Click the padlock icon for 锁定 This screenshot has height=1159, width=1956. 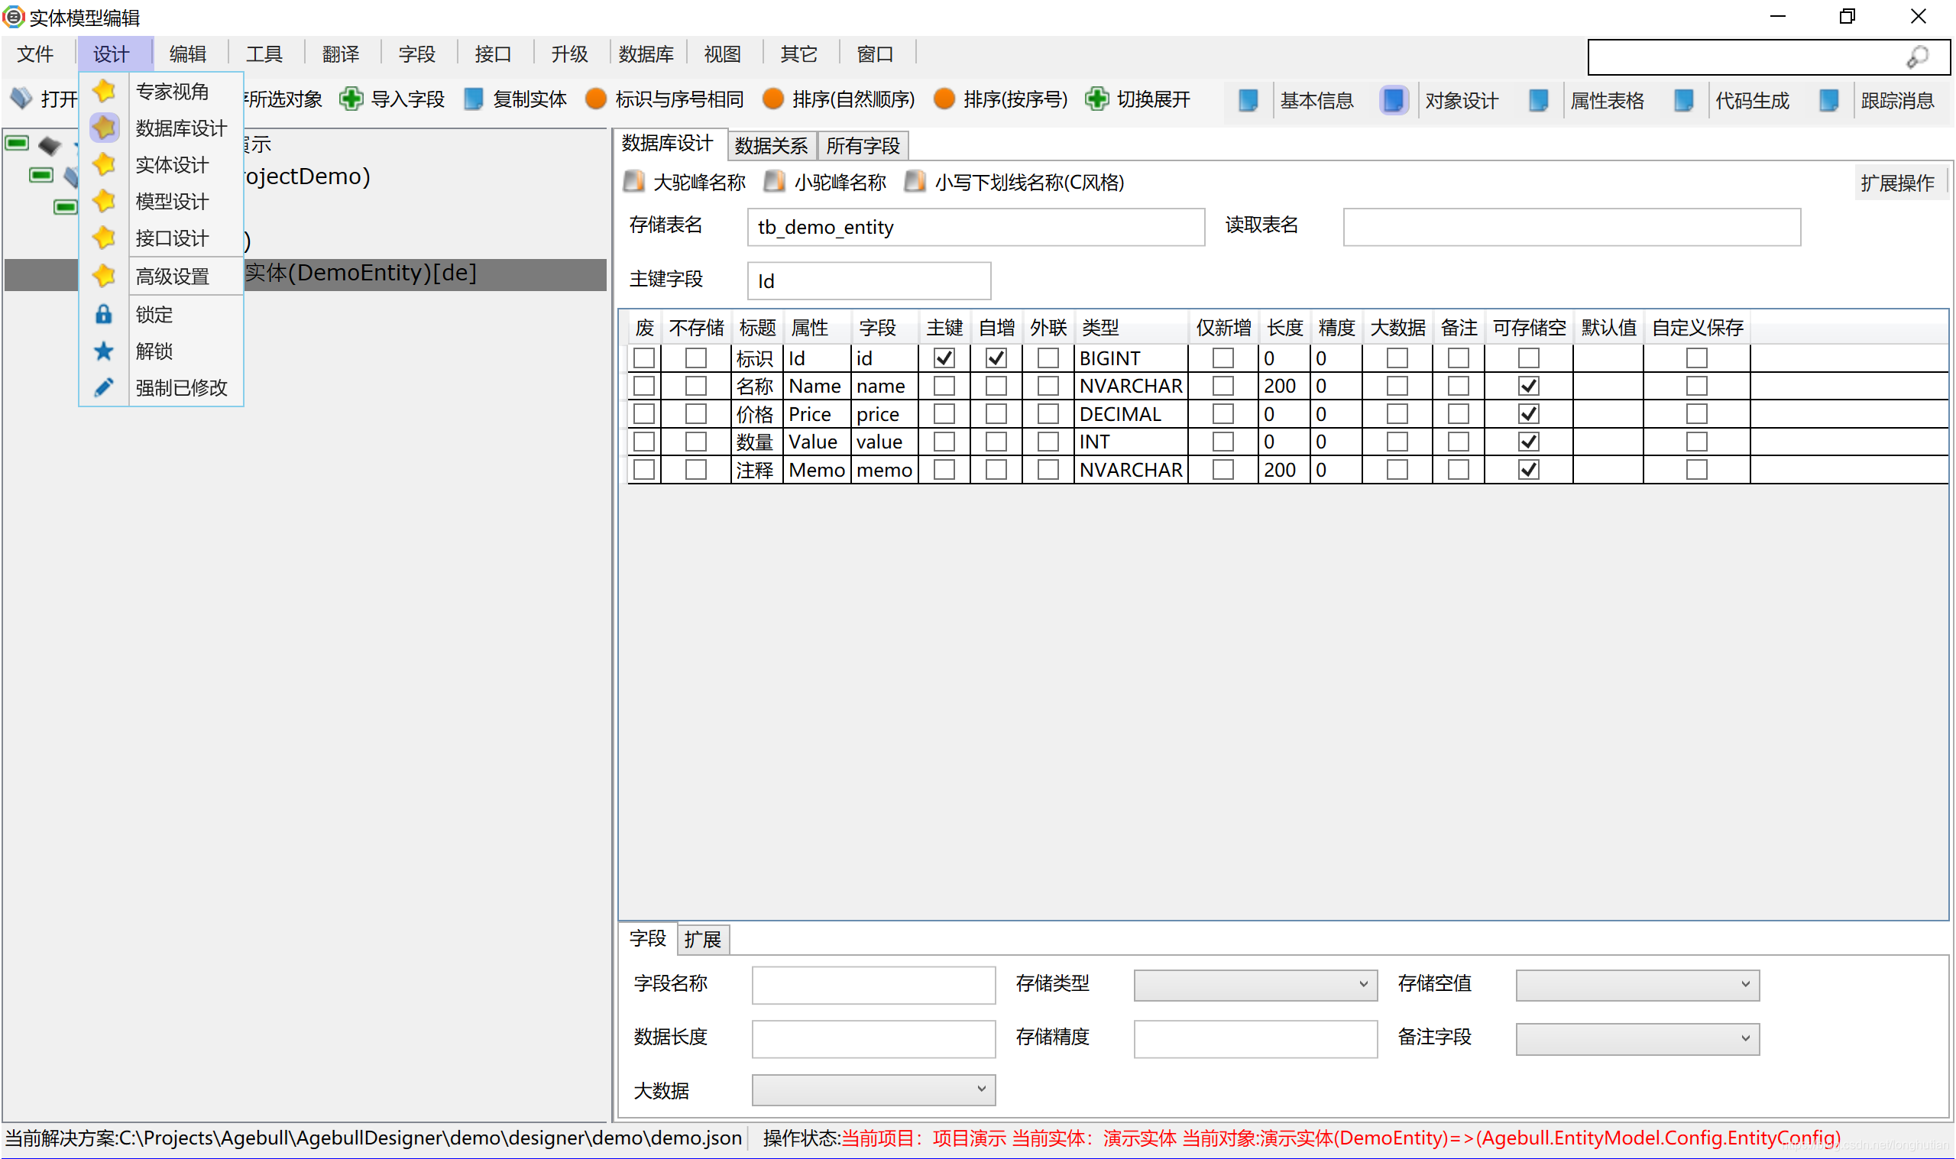tap(104, 314)
